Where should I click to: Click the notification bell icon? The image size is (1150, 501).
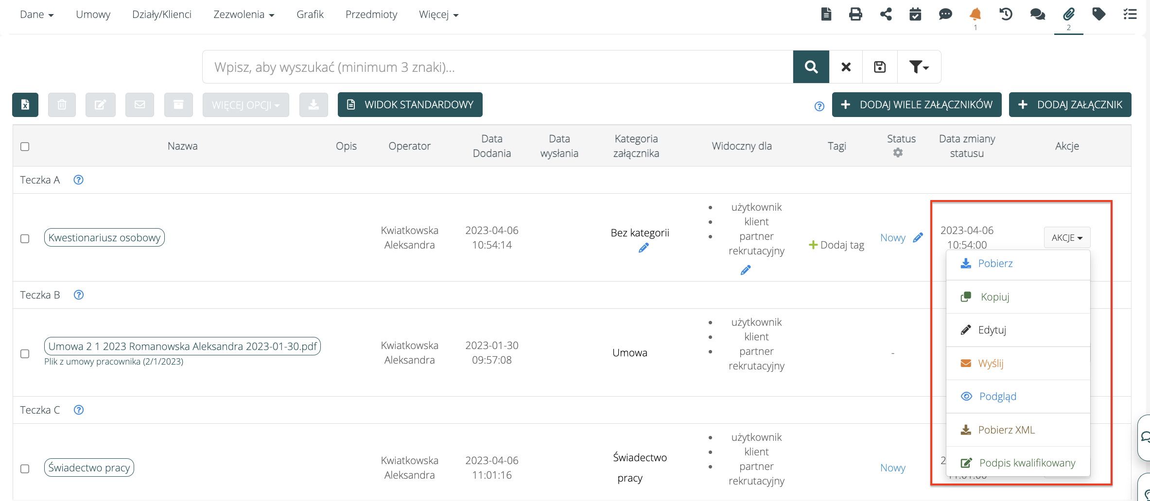pos(975,14)
